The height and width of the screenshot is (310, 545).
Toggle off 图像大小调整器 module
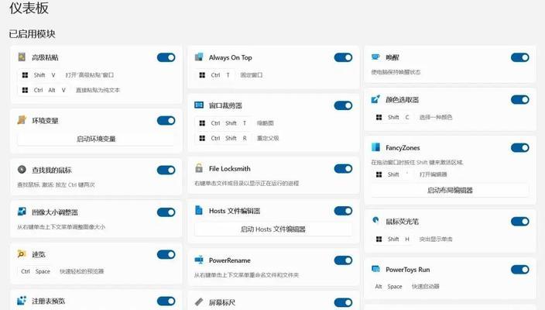pyautogui.click(x=166, y=212)
